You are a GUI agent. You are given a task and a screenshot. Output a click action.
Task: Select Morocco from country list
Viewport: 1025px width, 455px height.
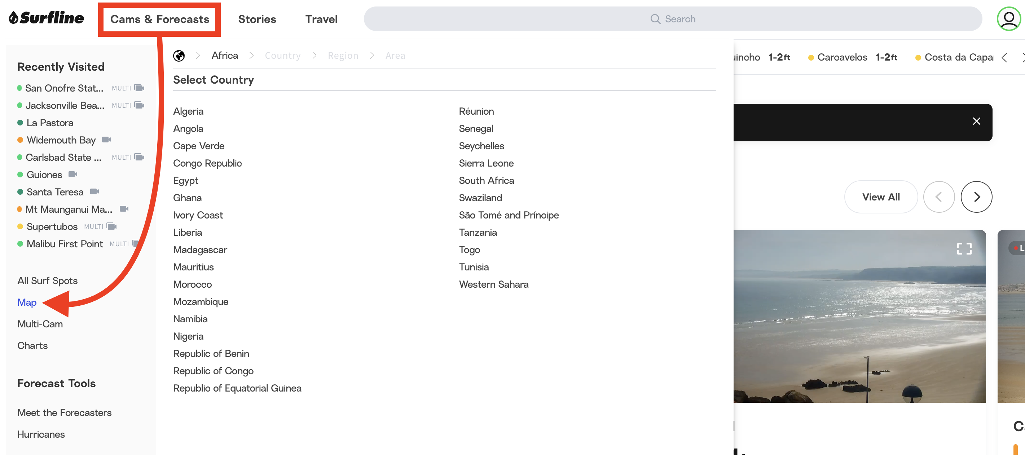[192, 284]
